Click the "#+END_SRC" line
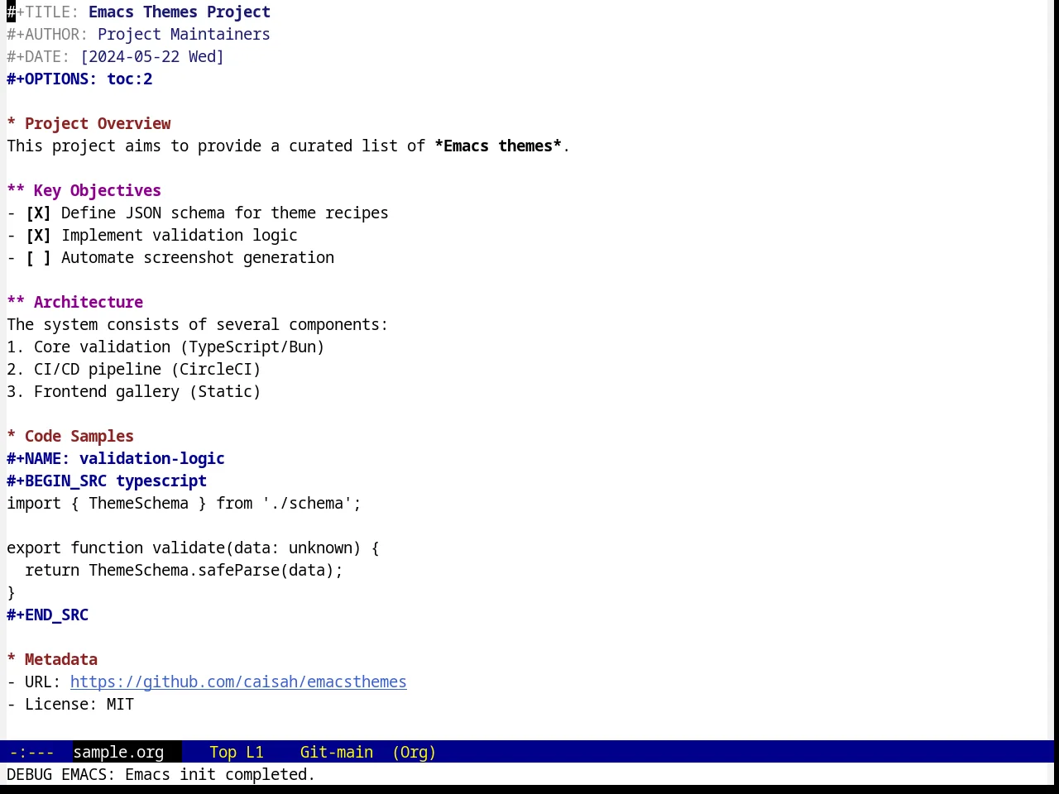Image resolution: width=1059 pixels, height=794 pixels. [48, 615]
